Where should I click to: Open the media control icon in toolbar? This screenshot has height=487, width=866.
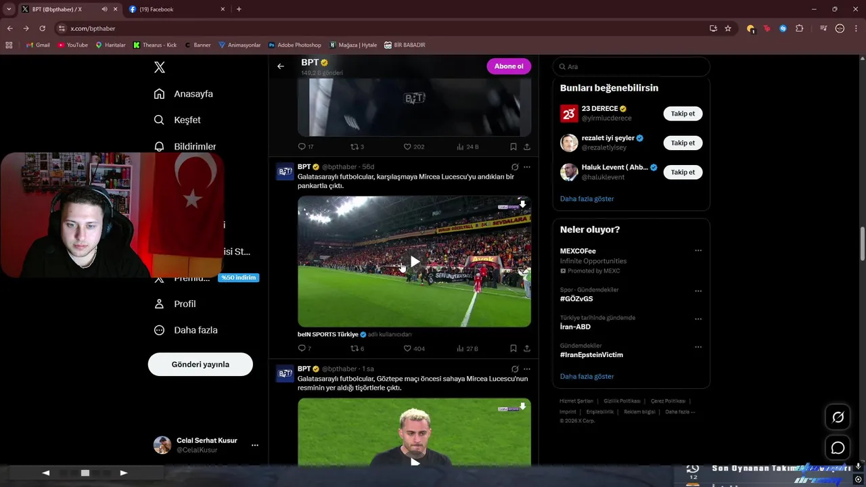click(823, 28)
